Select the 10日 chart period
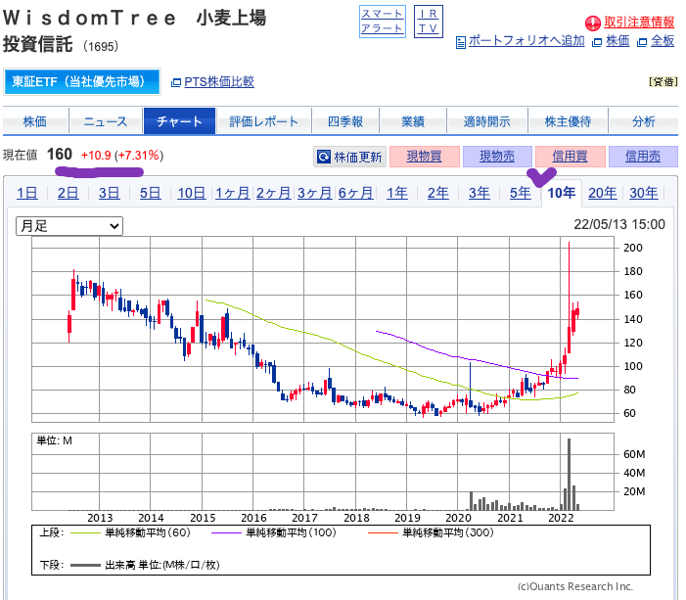This screenshot has width=686, height=600. [192, 193]
